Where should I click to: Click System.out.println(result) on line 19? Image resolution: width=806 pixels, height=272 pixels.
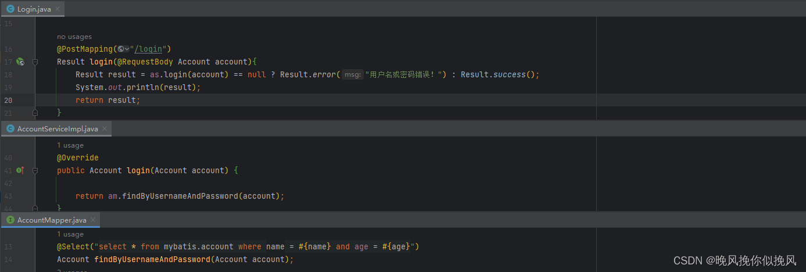[x=138, y=87]
